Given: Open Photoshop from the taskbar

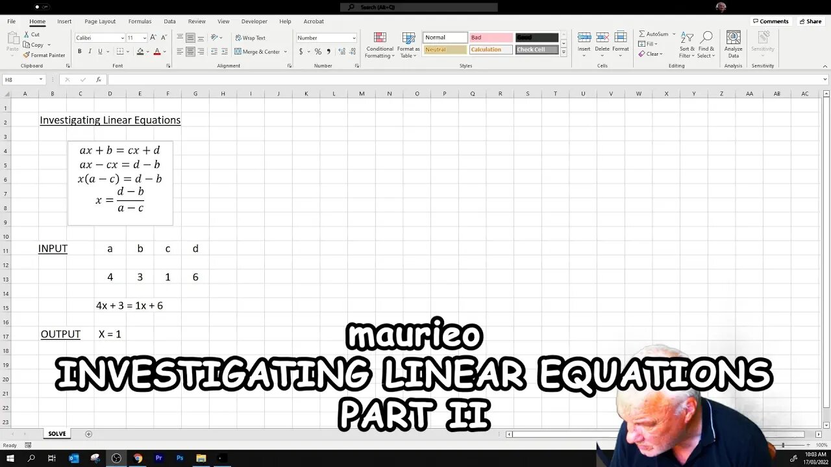Looking at the screenshot, I should 180,458.
